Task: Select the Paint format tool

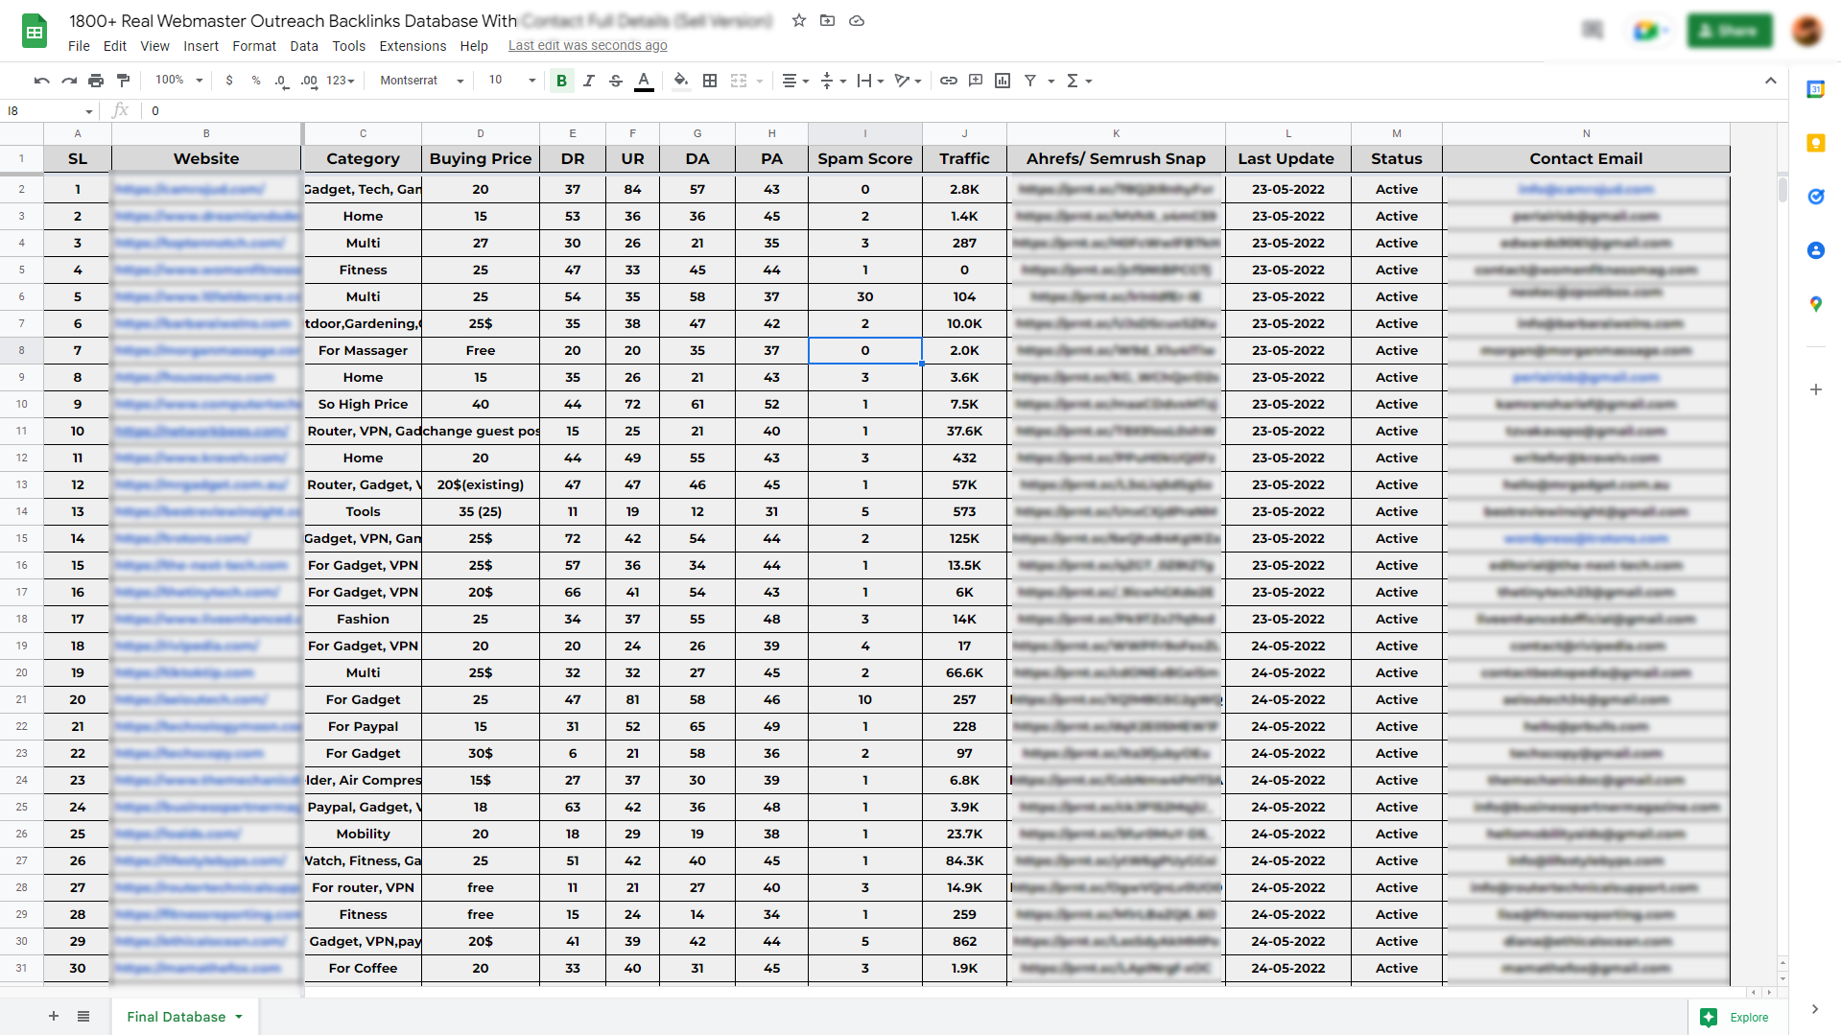Action: pos(123,81)
